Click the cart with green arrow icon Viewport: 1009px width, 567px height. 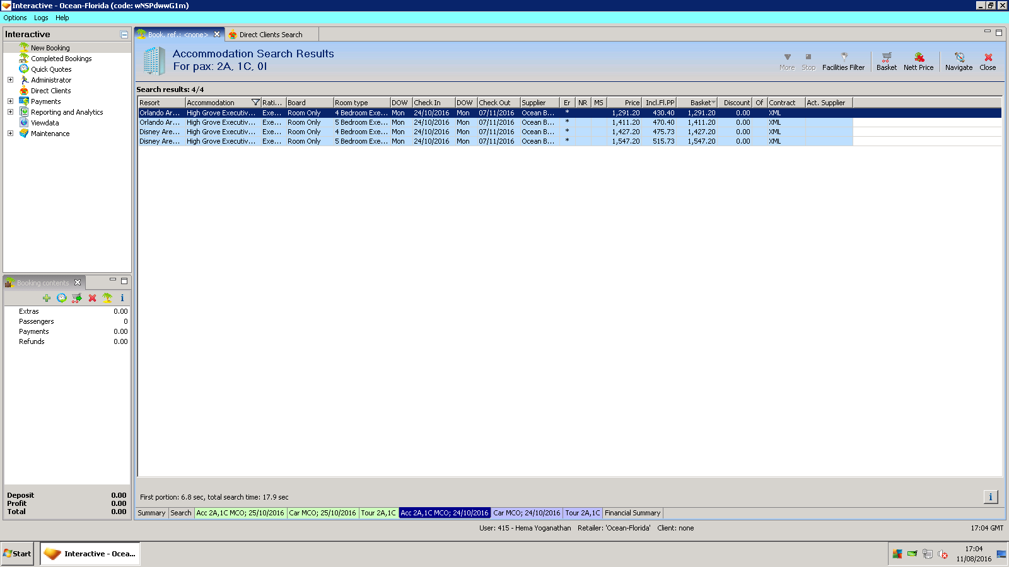(x=77, y=298)
